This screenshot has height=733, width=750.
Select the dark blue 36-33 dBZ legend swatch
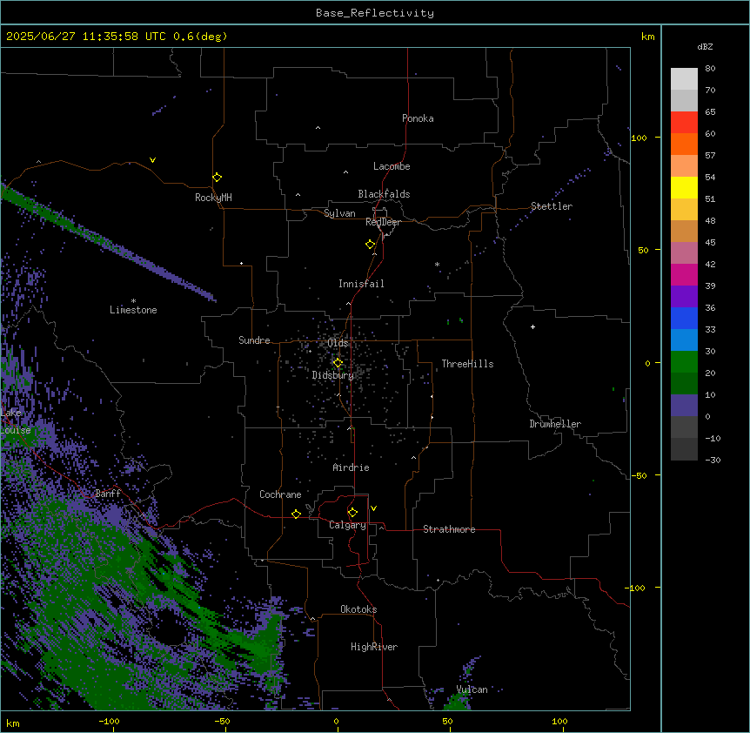tap(684, 318)
